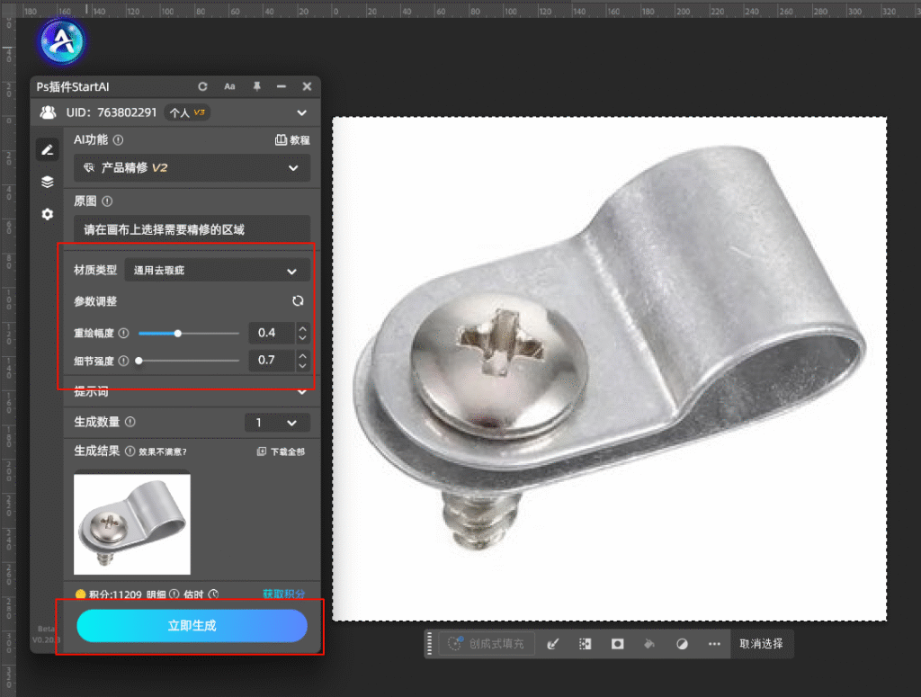
Task: Click the mask icon in the contextual taskbar
Action: point(618,644)
